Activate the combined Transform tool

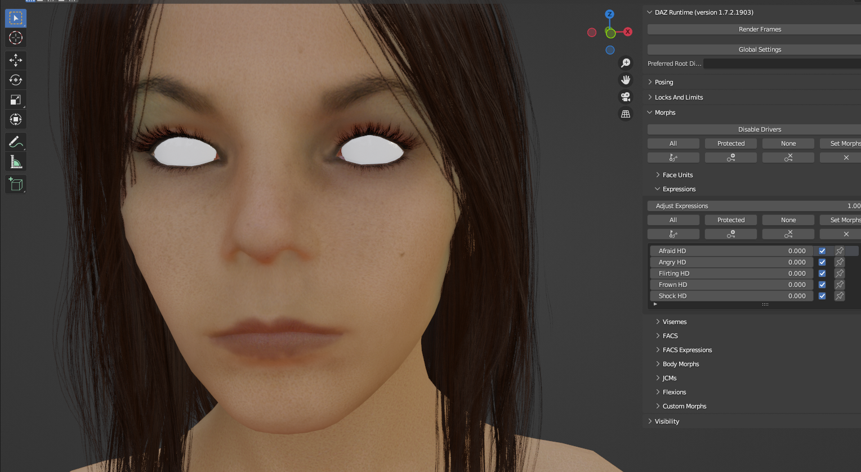[16, 119]
